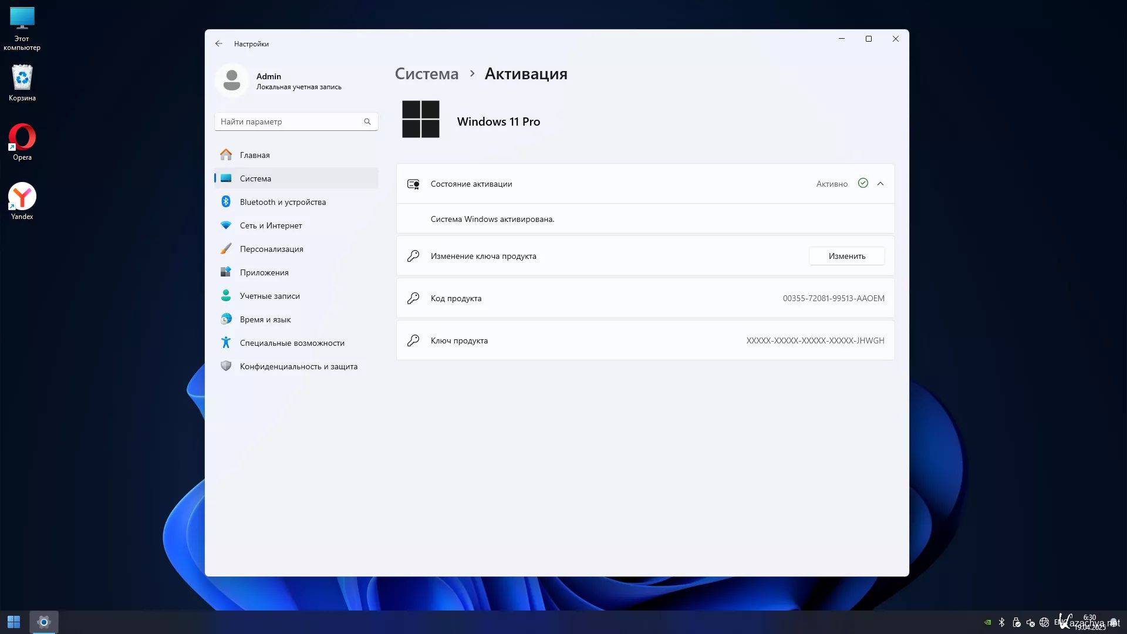
Task: Open Сеть и Интернет settings
Action: [x=271, y=225]
